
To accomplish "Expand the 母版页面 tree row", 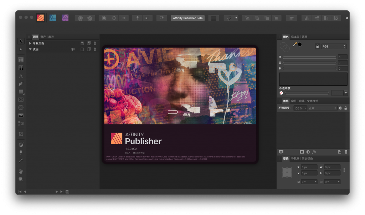I will point(30,43).
